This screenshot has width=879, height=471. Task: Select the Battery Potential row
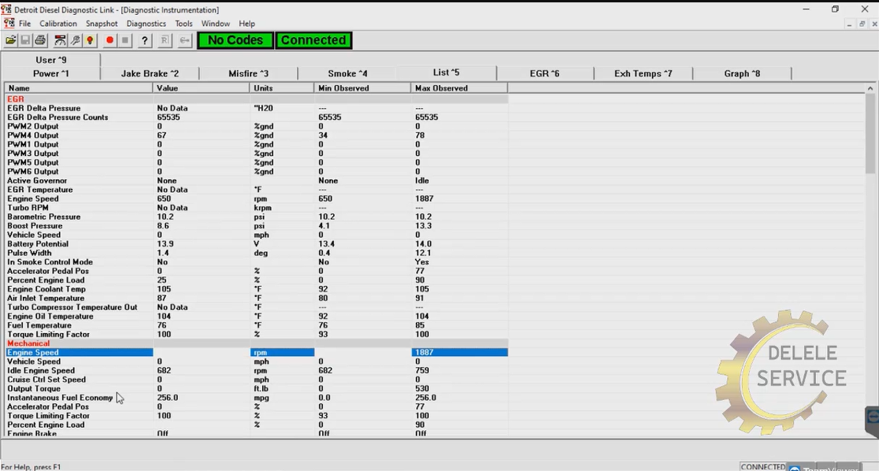click(256, 244)
